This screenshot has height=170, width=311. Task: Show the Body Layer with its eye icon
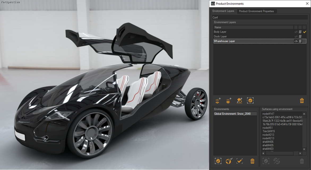point(296,32)
